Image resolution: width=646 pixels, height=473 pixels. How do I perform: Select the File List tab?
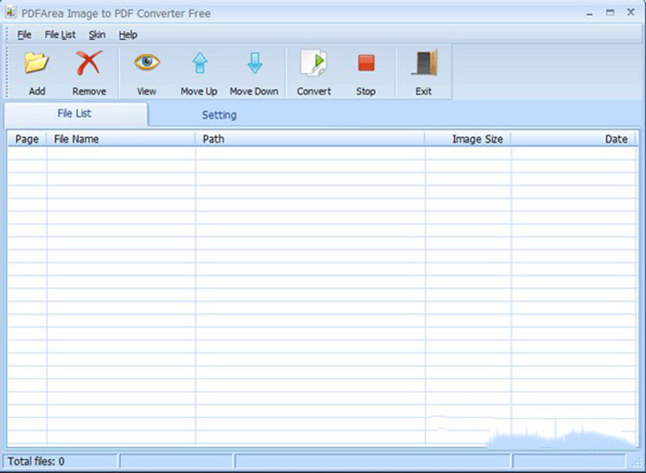pos(74,113)
